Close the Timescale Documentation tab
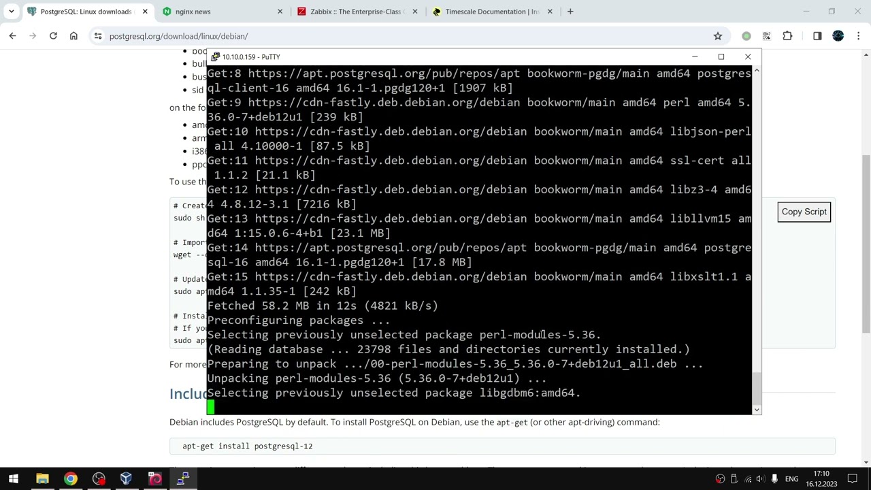 pos(550,12)
